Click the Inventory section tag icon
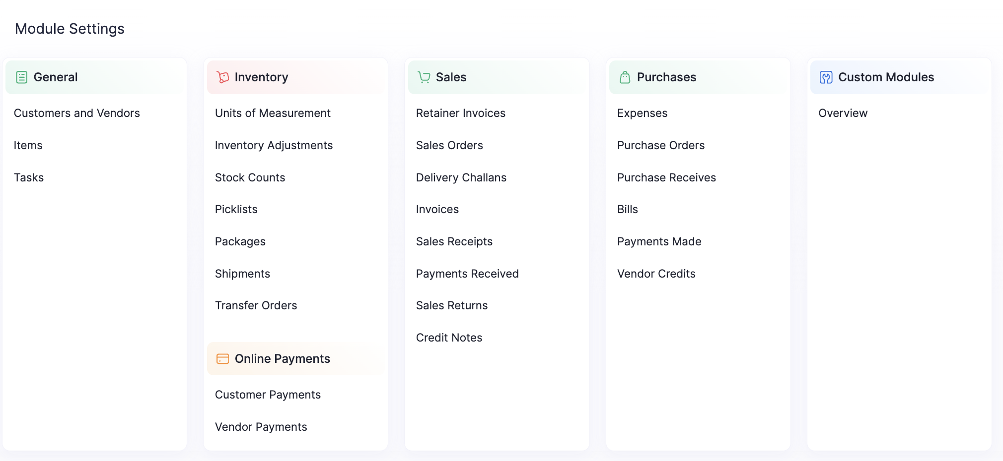The width and height of the screenshot is (1003, 461). point(223,77)
